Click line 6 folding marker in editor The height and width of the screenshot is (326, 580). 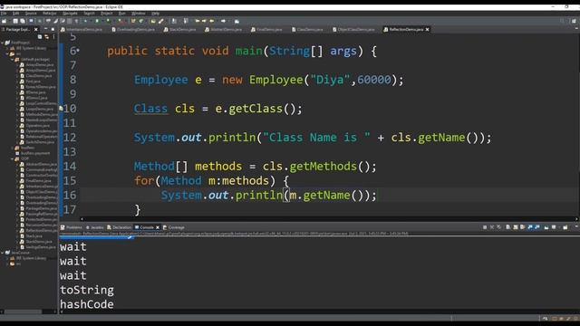click(78, 51)
